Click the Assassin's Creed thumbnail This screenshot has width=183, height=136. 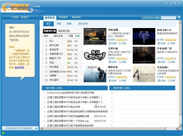point(95,74)
